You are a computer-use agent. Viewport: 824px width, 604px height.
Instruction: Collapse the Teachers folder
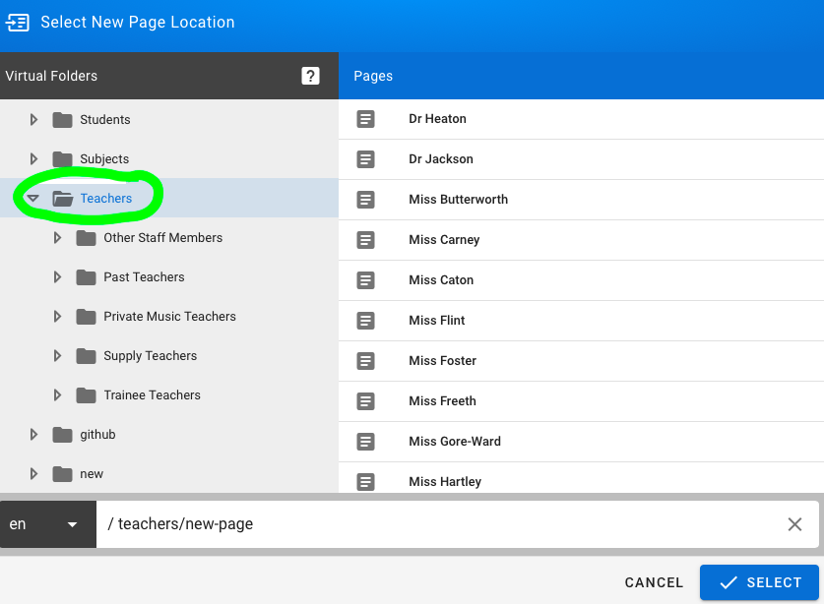[33, 199]
